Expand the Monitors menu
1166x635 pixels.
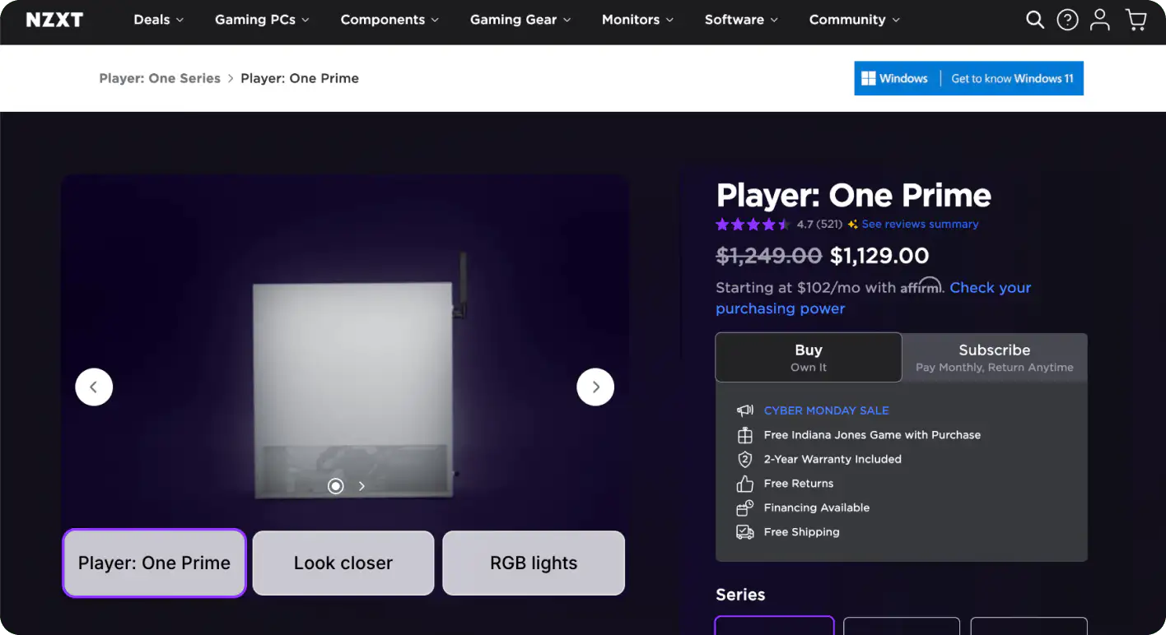[637, 20]
